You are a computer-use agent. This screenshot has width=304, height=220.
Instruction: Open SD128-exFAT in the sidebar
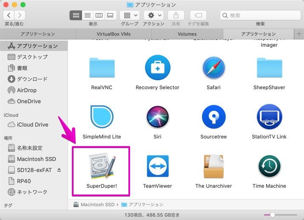click(34, 170)
